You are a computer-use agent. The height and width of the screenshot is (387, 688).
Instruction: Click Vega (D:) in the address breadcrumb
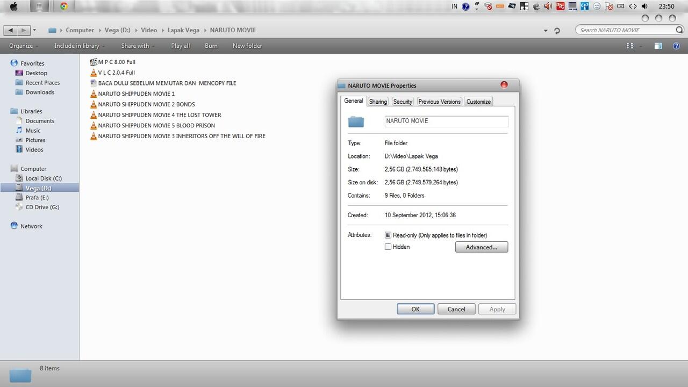(x=119, y=30)
